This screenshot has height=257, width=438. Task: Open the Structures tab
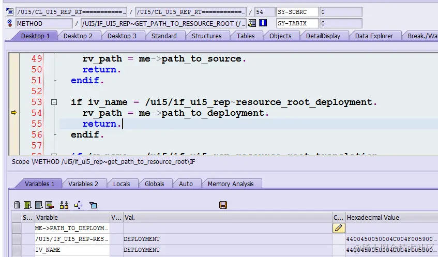click(206, 36)
